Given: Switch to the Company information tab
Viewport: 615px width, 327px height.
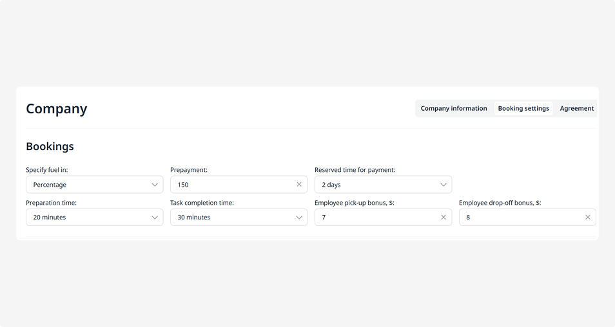Looking at the screenshot, I should pyautogui.click(x=454, y=108).
